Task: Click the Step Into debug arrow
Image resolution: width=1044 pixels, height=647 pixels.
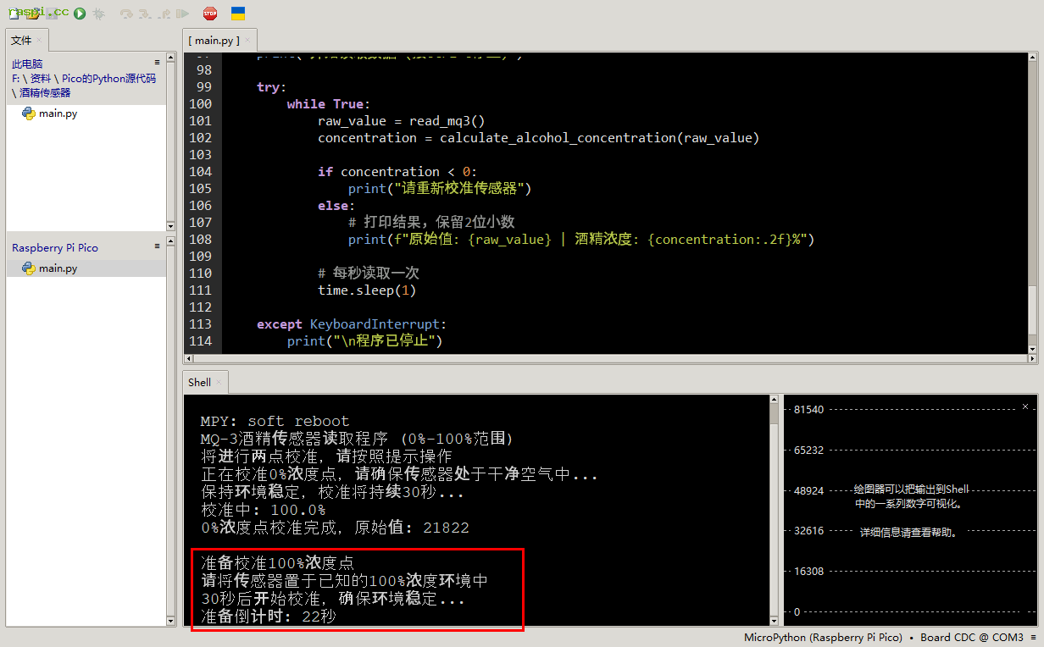Action: [145, 14]
